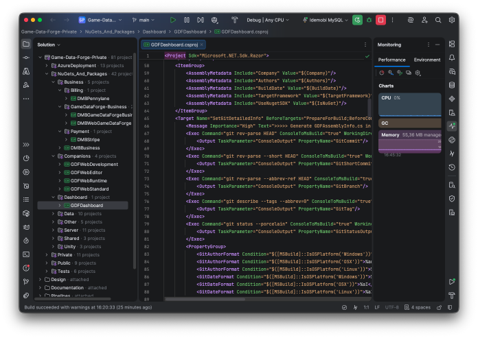Click NuGets_And_Packages in the breadcrumb
This screenshot has width=478, height=338.
pos(110,32)
